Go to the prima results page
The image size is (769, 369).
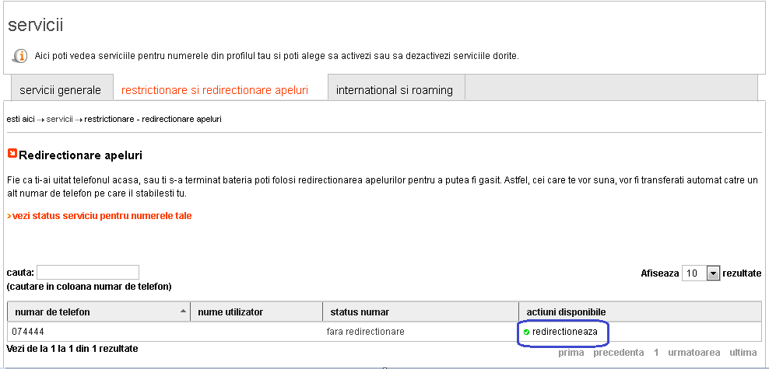point(571,353)
